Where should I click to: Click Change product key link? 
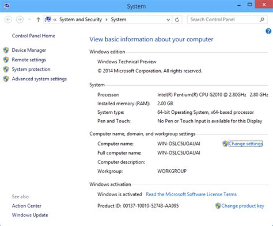(242, 206)
